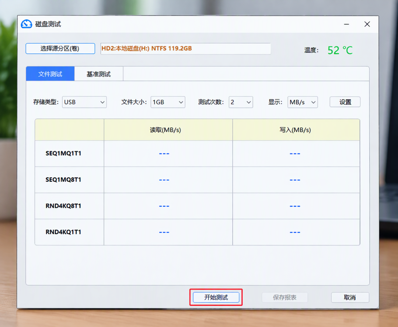
Task: Click the SEQ1MQ1T1 write result cell
Action: (x=296, y=154)
